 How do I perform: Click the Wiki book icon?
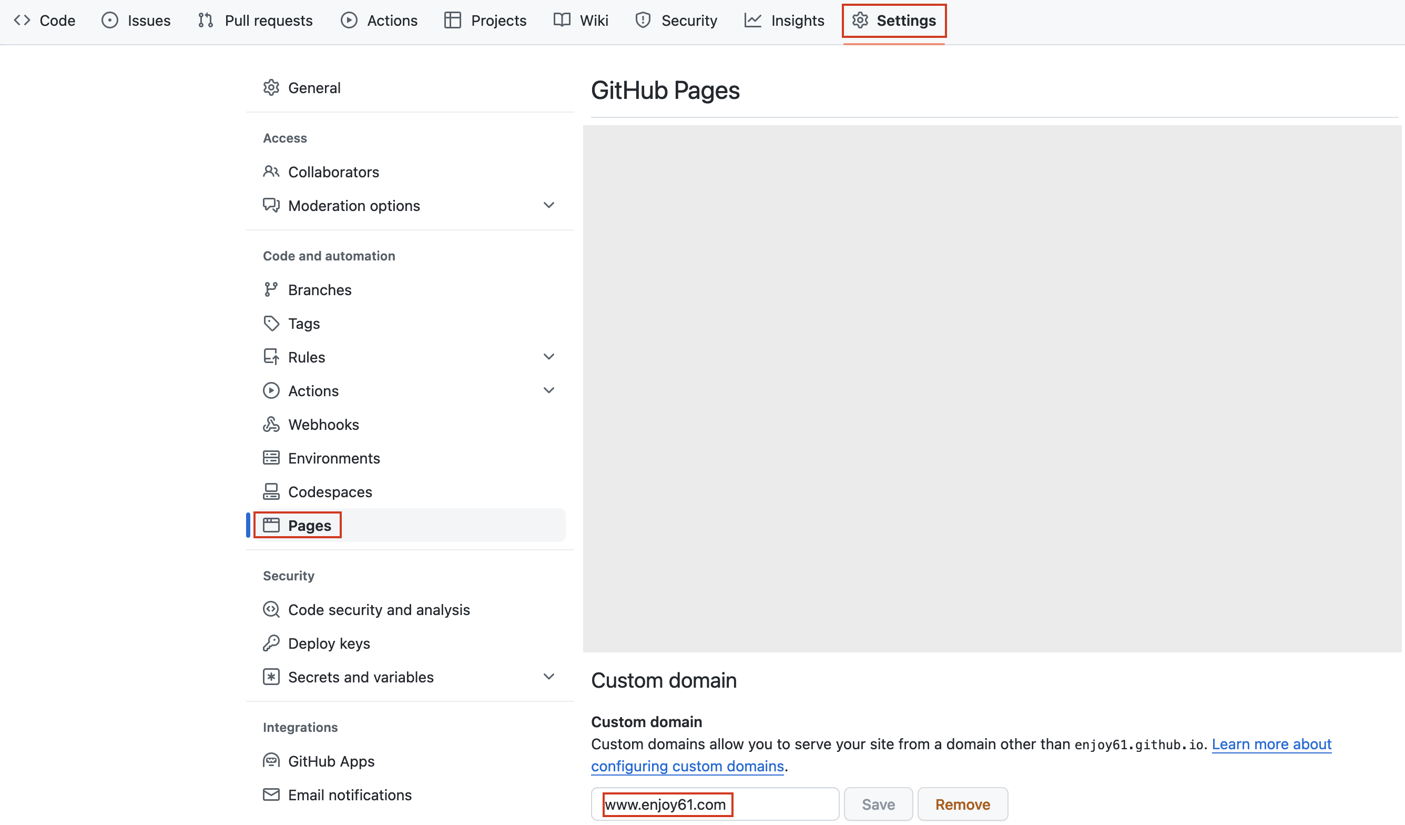point(562,21)
